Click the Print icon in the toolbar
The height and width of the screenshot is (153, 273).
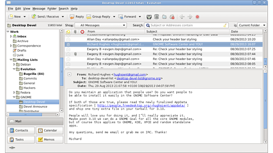tap(149, 17)
